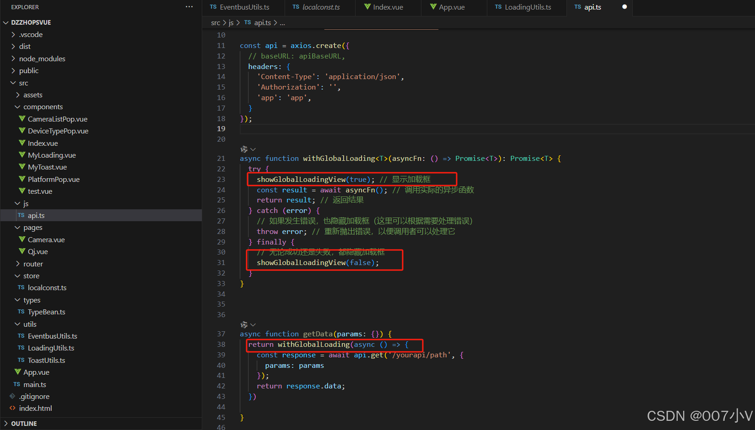This screenshot has width=755, height=430.
Task: Click the TypeScript icon beside localconst.ts
Action: point(21,287)
